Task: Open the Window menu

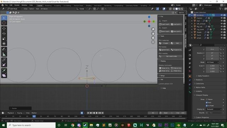Action: (24, 5)
